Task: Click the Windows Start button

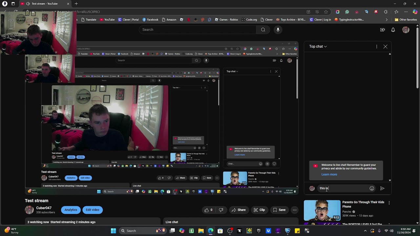Action: tap(113, 231)
